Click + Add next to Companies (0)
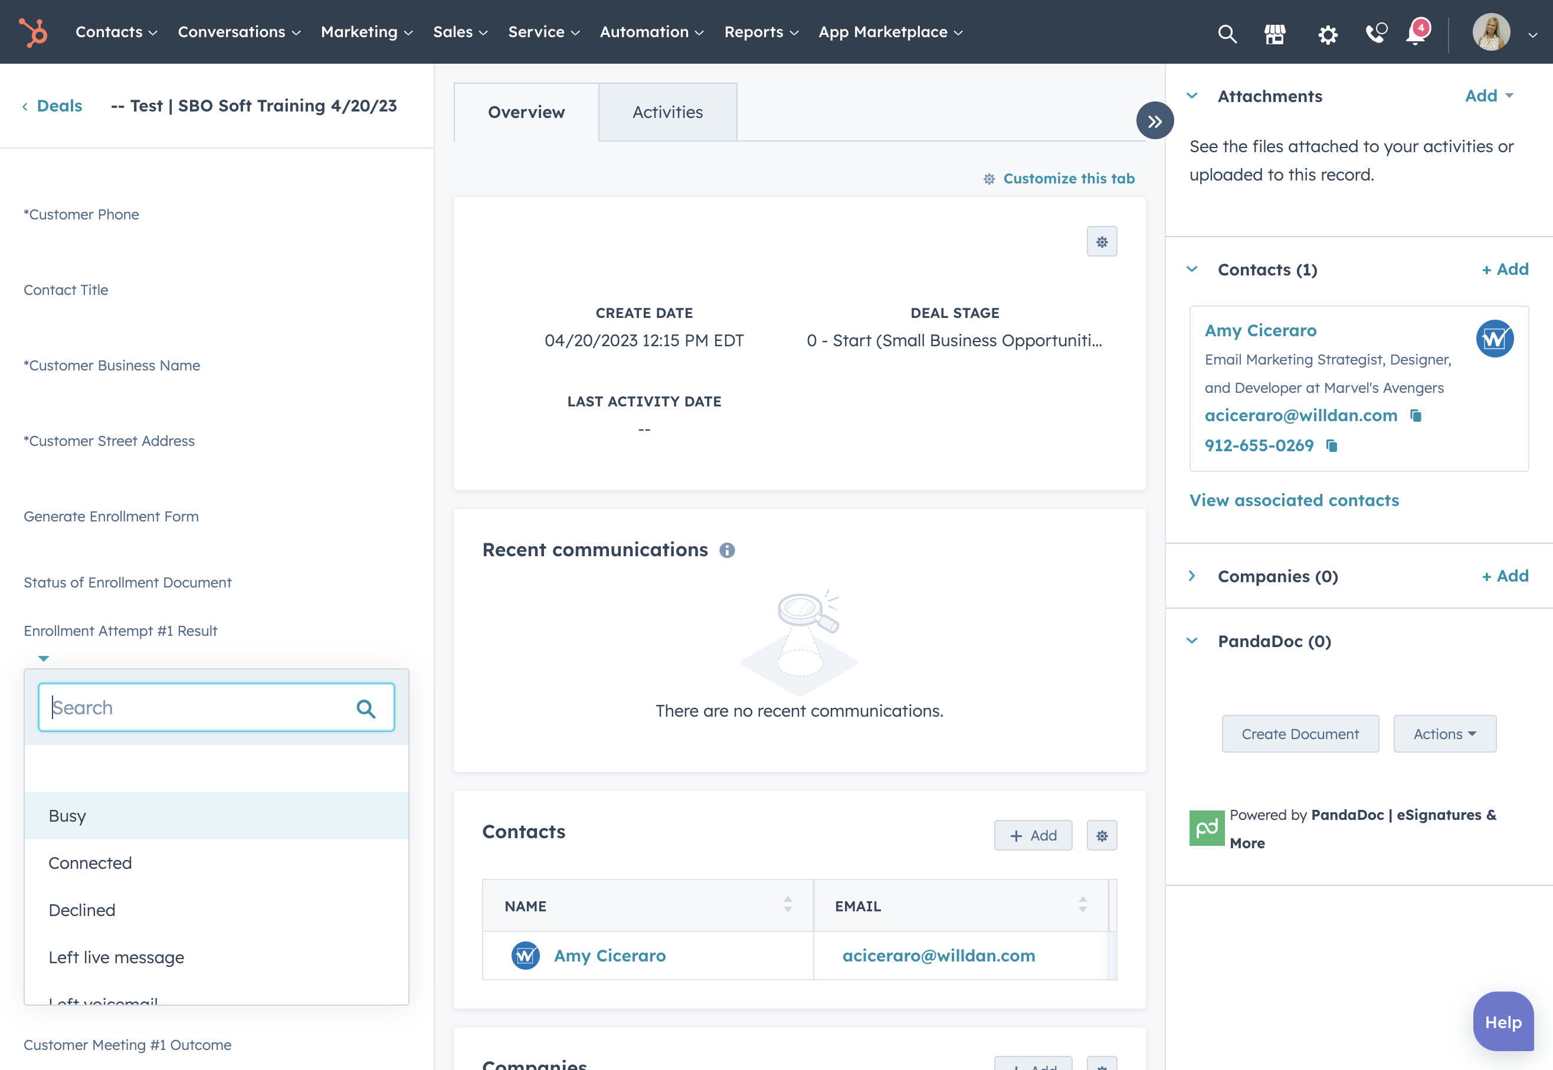Viewport: 1553px width, 1070px height. (x=1505, y=576)
